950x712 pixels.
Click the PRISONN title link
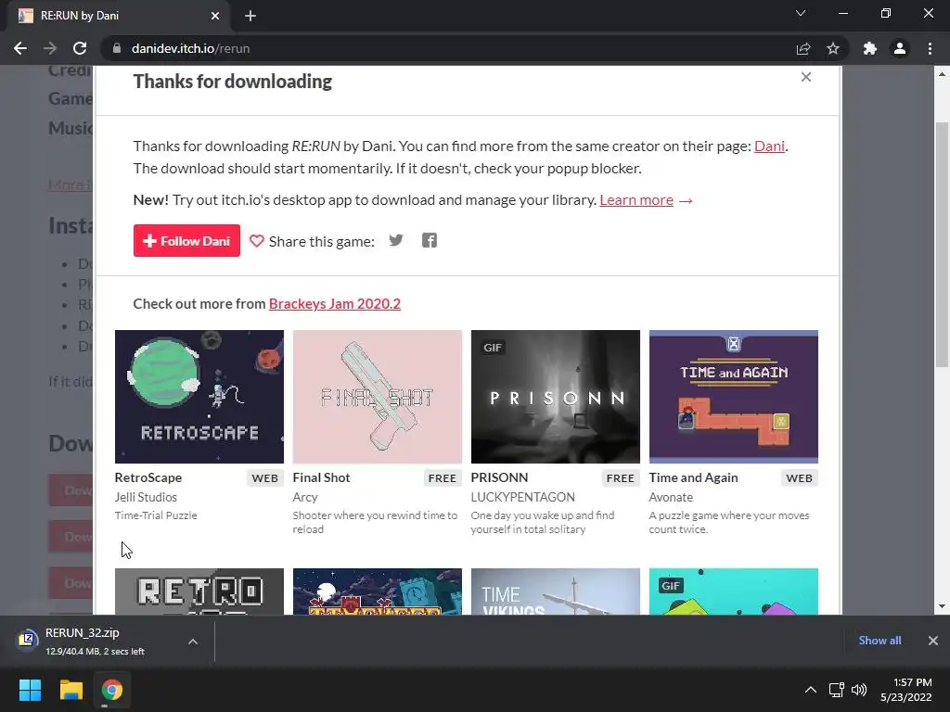(x=500, y=477)
